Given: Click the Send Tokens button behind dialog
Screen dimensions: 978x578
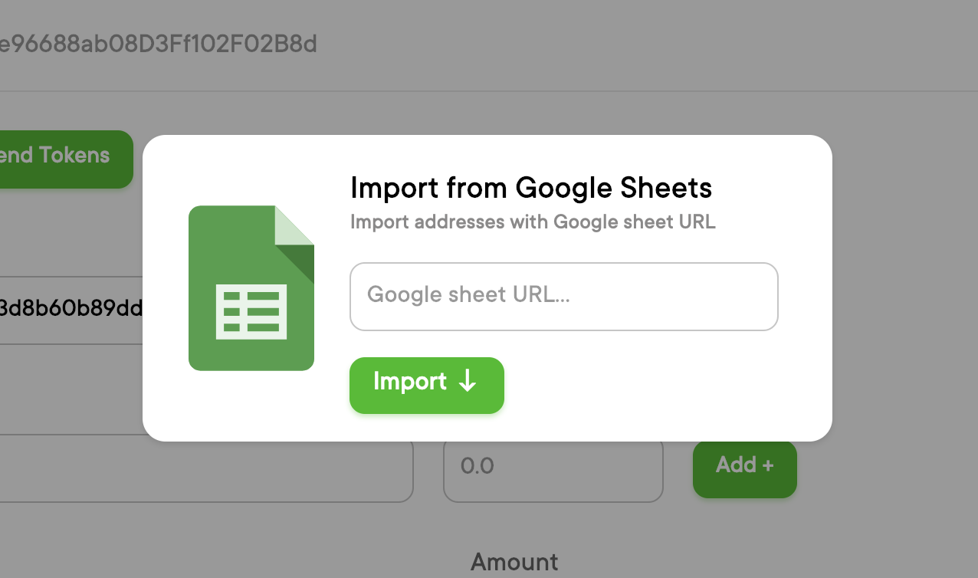Looking at the screenshot, I should click(66, 159).
